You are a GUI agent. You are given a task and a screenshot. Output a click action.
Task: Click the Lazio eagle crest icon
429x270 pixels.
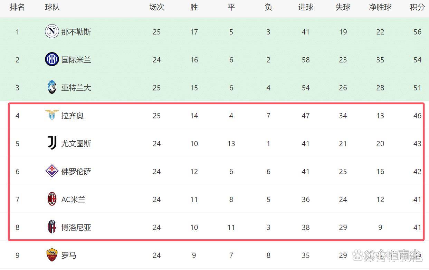click(x=52, y=115)
